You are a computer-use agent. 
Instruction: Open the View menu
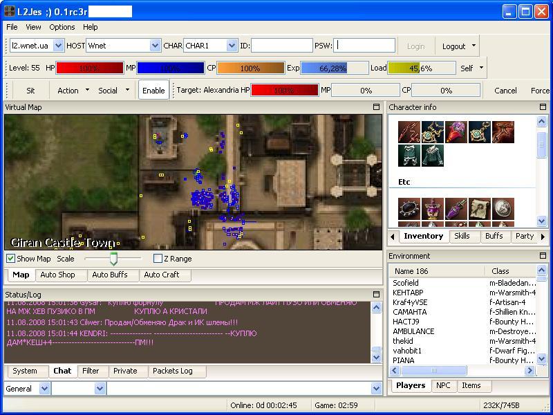[x=33, y=27]
